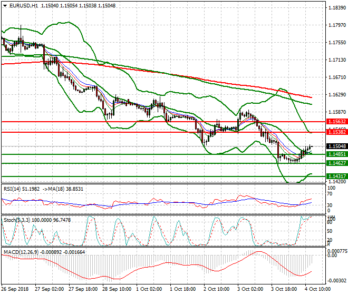The height and width of the screenshot is (295, 348).
Task: Click the triangle beside the EURUSD,H1 title
Action: pyautogui.click(x=5, y=6)
